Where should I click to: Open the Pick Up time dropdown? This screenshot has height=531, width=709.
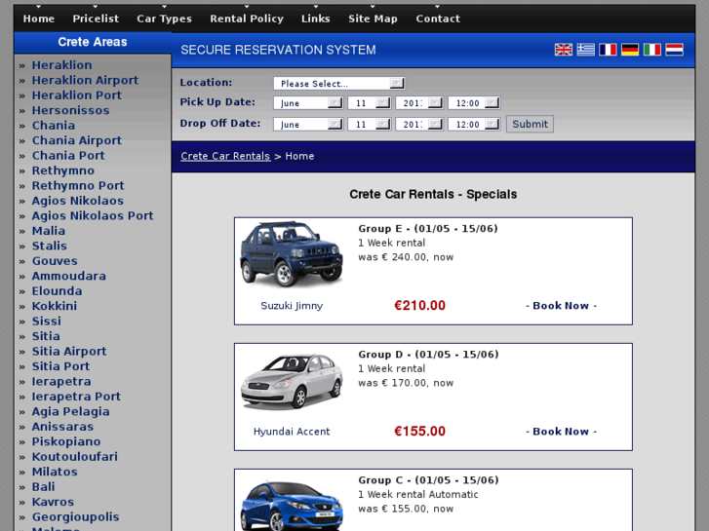coord(474,103)
